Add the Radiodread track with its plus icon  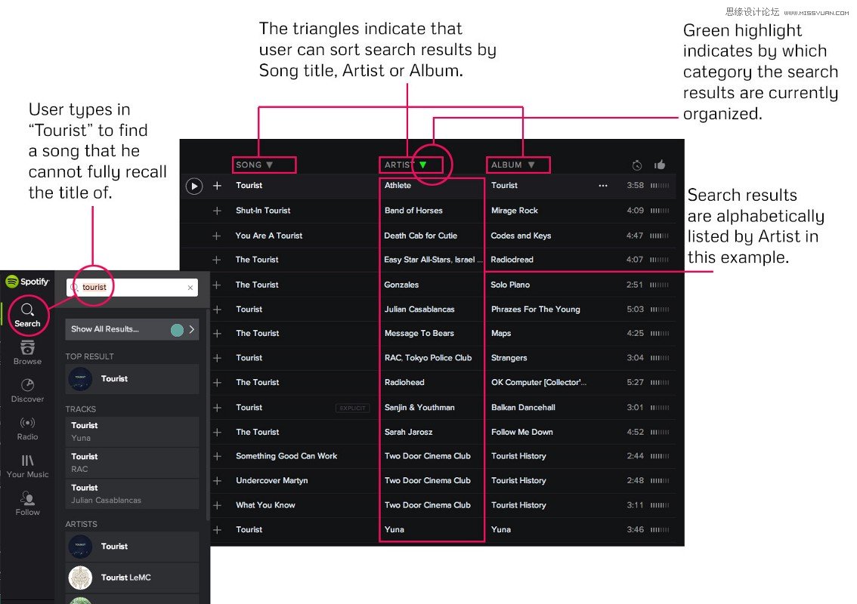pyautogui.click(x=217, y=260)
